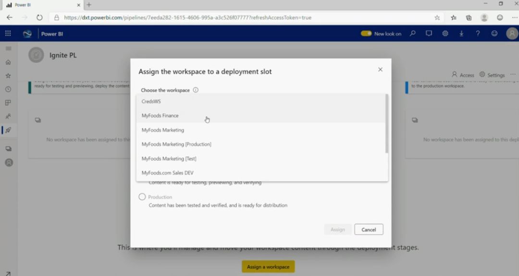Click the browser smiley feedback icon

click(x=500, y=17)
